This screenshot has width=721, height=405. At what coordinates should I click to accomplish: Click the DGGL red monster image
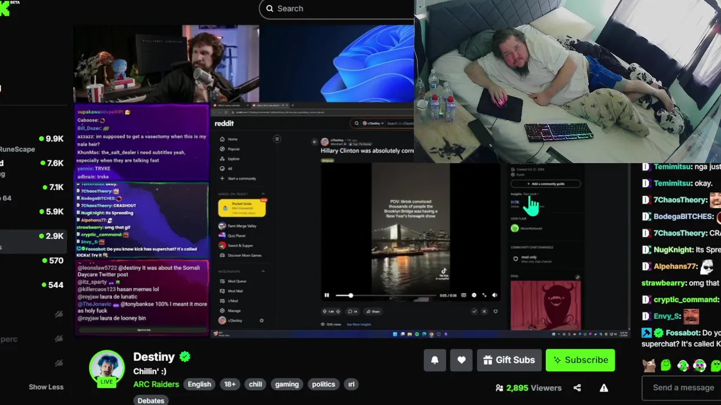(545, 305)
